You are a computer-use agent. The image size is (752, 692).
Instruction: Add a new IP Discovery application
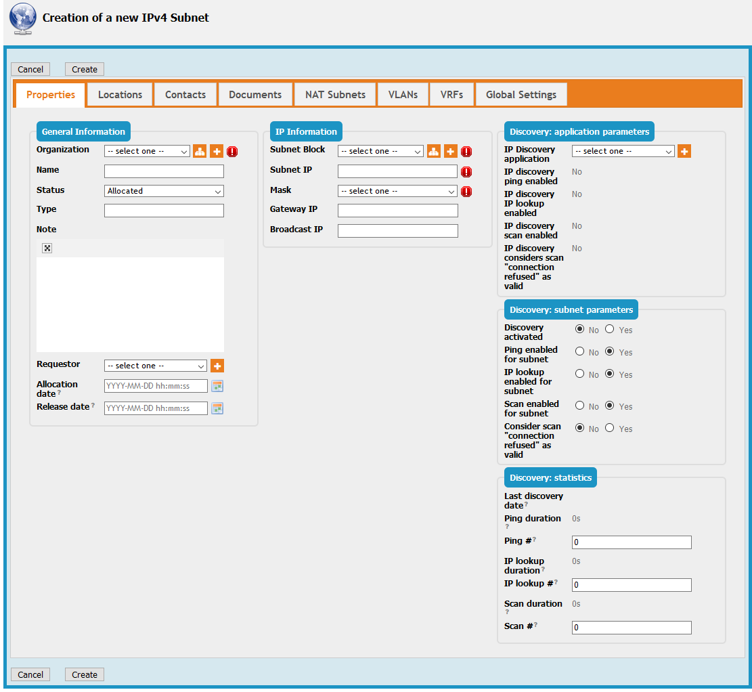(x=684, y=152)
